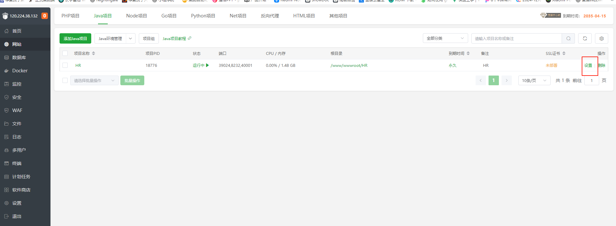Screen dimensions: 616x226
Task: Toggle the select-all header checkbox
Action: click(x=65, y=53)
